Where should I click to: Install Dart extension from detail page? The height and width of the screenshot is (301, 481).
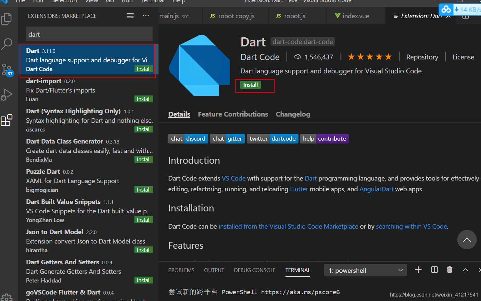[250, 85]
